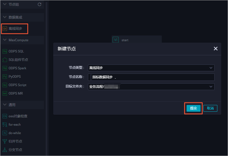Open the 目标文件夹 dropdown
The height and width of the screenshot is (156, 228).
click(x=151, y=87)
